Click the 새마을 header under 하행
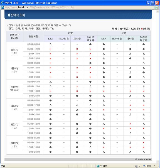 pos(77,39)
